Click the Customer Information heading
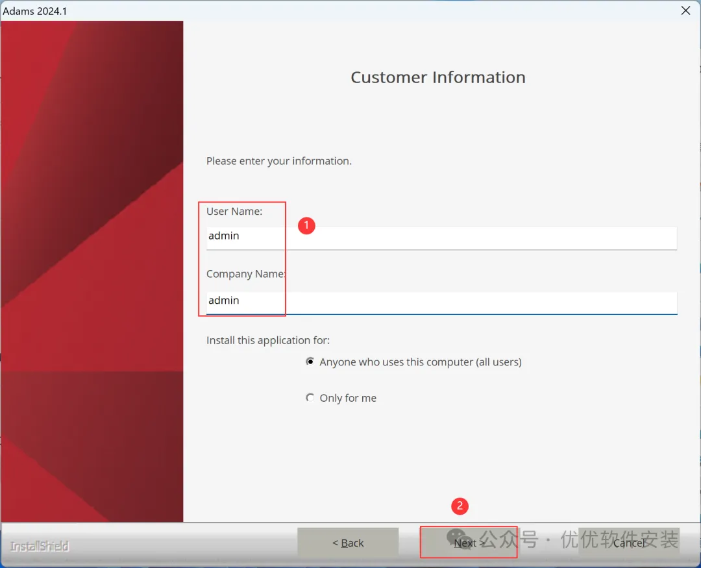This screenshot has width=701, height=568. [x=437, y=77]
